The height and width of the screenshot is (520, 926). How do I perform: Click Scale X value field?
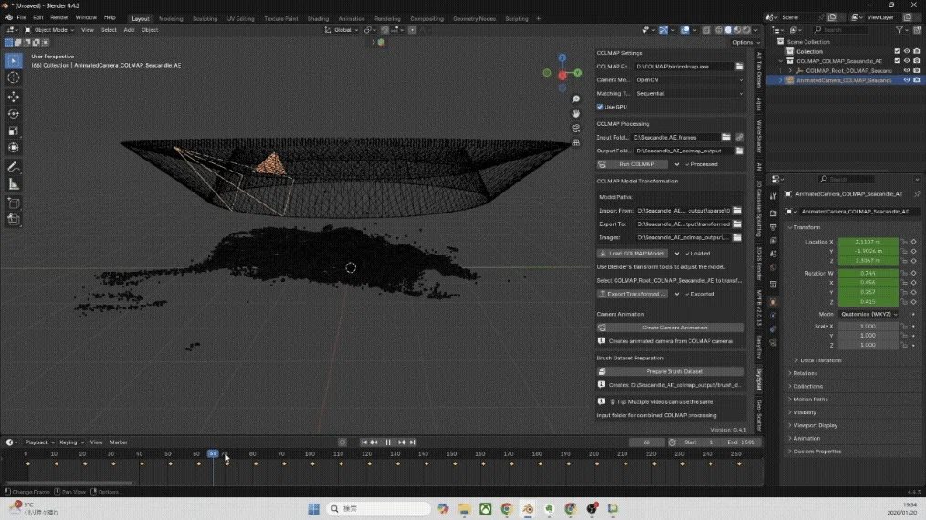point(868,327)
